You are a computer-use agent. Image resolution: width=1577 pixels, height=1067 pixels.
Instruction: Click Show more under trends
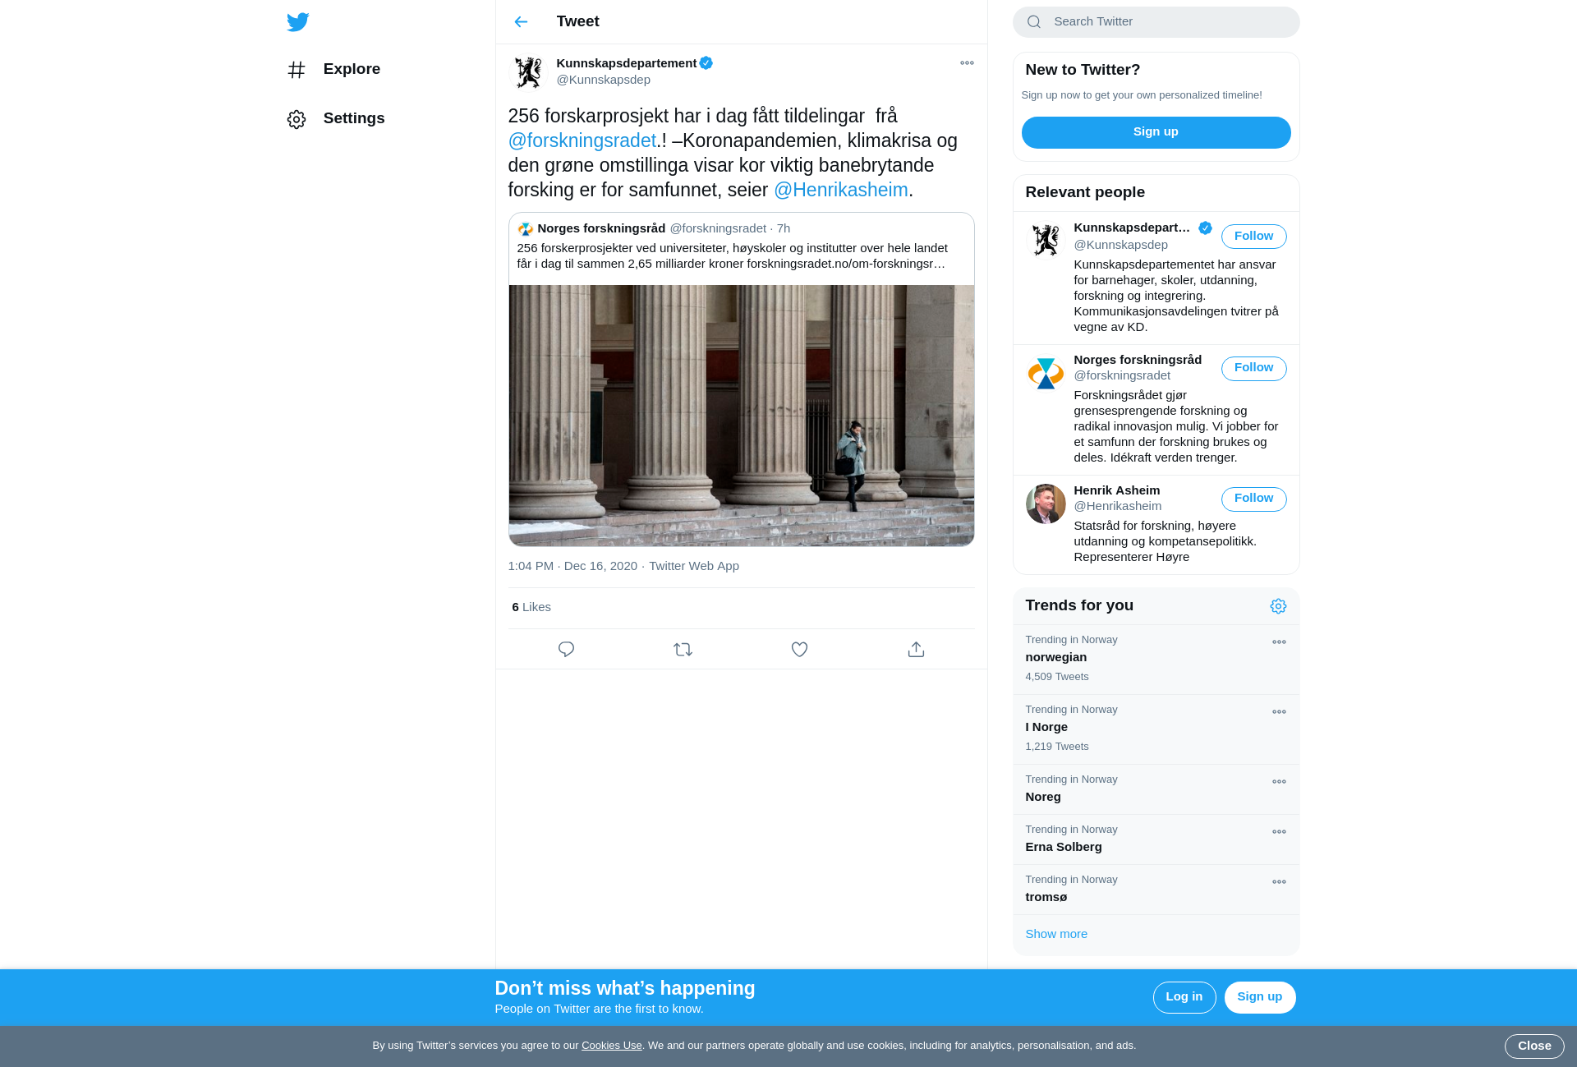[x=1056, y=934]
